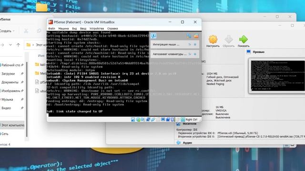The image size is (305, 171).
Task: Click the optical drive indicator in VM status bar
Action: [x=138, y=119]
